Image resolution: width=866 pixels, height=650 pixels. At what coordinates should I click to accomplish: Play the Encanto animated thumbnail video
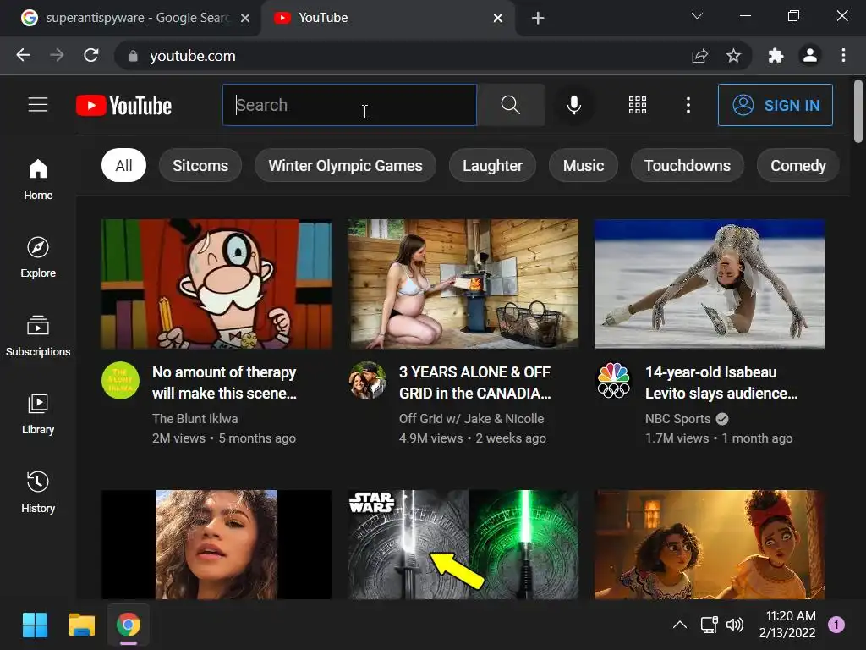coord(710,544)
